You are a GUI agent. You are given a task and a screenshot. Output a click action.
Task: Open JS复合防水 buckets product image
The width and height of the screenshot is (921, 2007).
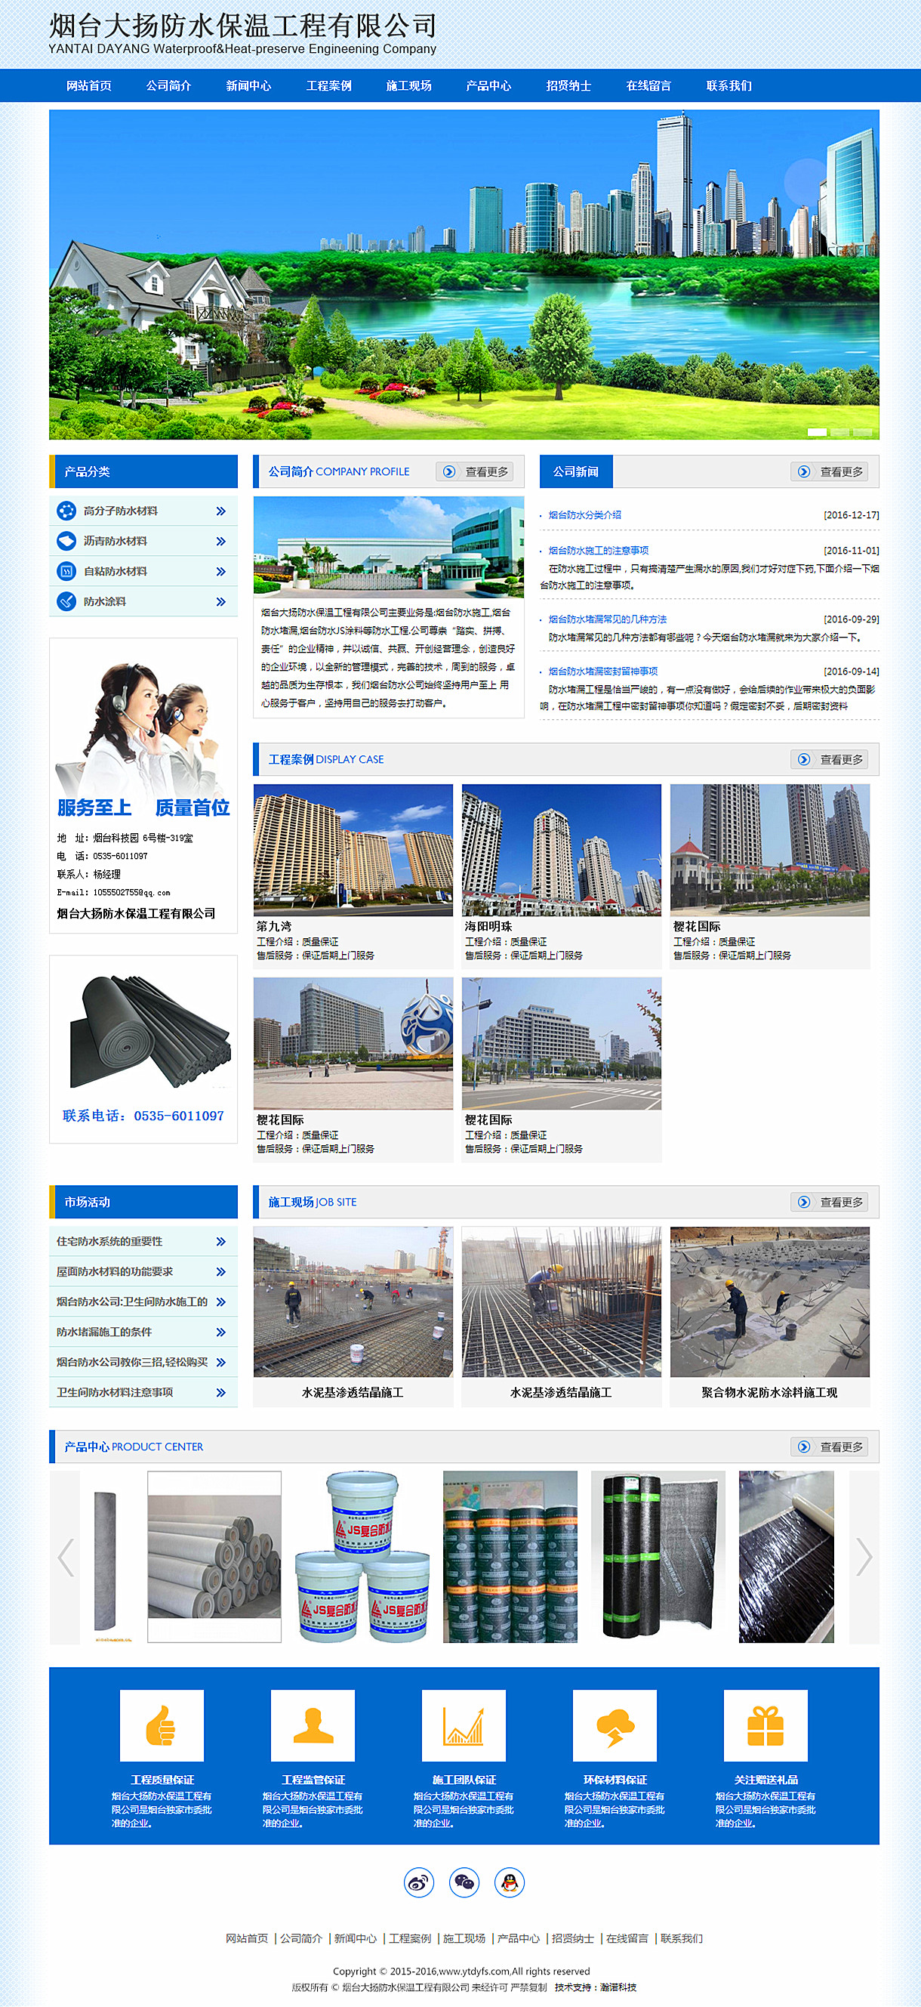[362, 1557]
